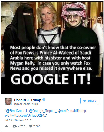Open the profile avatar thumbnail
This screenshot has width=104, height=132.
[8, 101]
